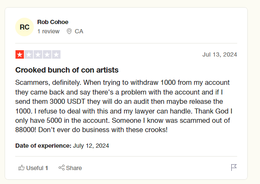The width and height of the screenshot is (260, 184).
Task: Click the fourth gray rating star
Action: coord(47,54)
